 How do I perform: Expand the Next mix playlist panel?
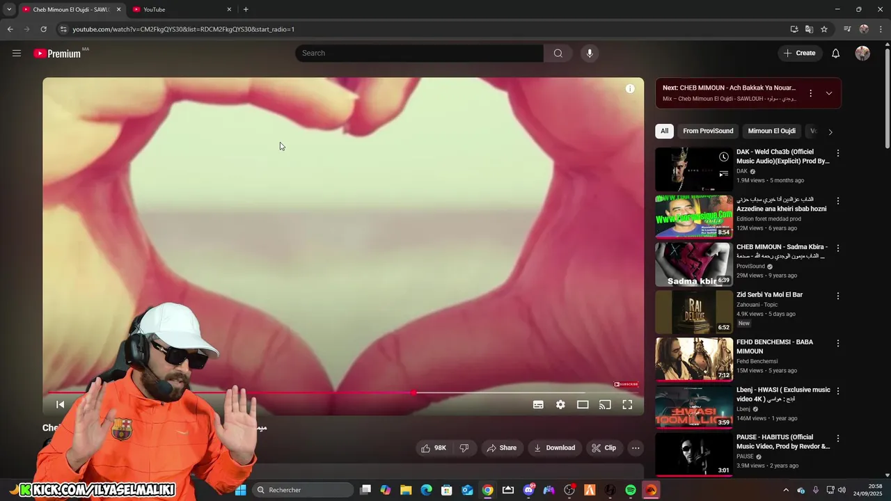click(828, 93)
